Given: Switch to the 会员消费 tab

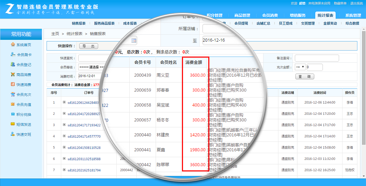Looking at the screenshot, I should pos(270,15).
